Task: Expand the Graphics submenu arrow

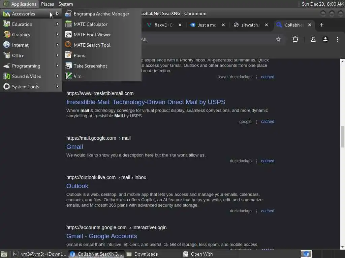Action: click(x=57, y=35)
